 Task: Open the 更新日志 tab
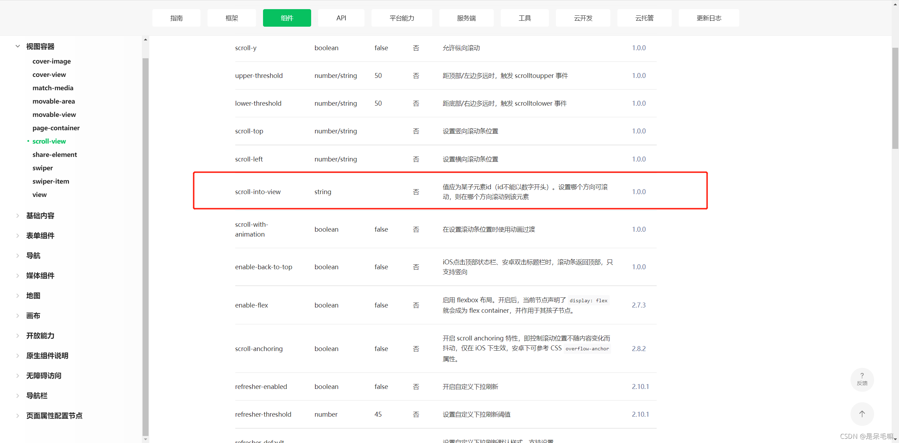pyautogui.click(x=709, y=18)
